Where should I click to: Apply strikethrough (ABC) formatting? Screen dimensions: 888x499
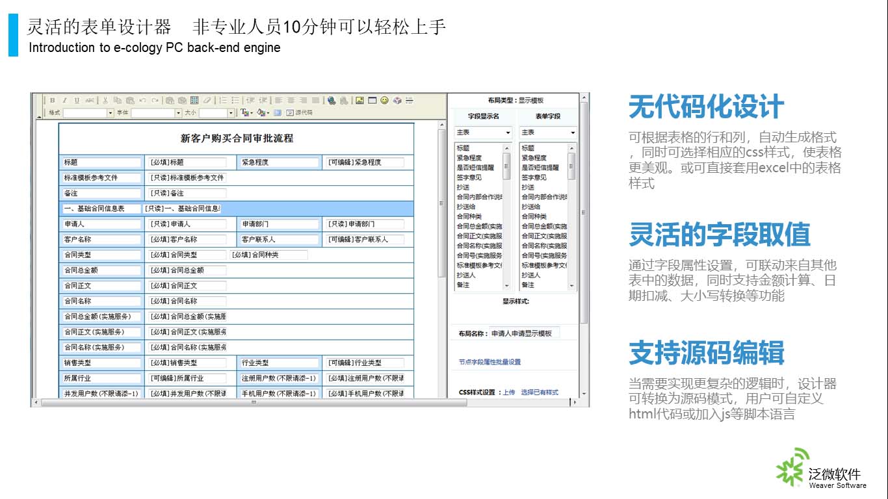coord(90,100)
